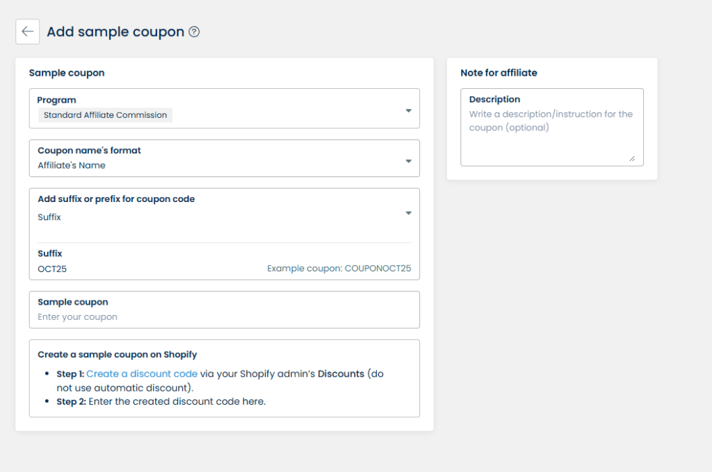Click the bold "Discounts" text in Step 1
Screen dimensions: 712x472
pyautogui.click(x=341, y=373)
